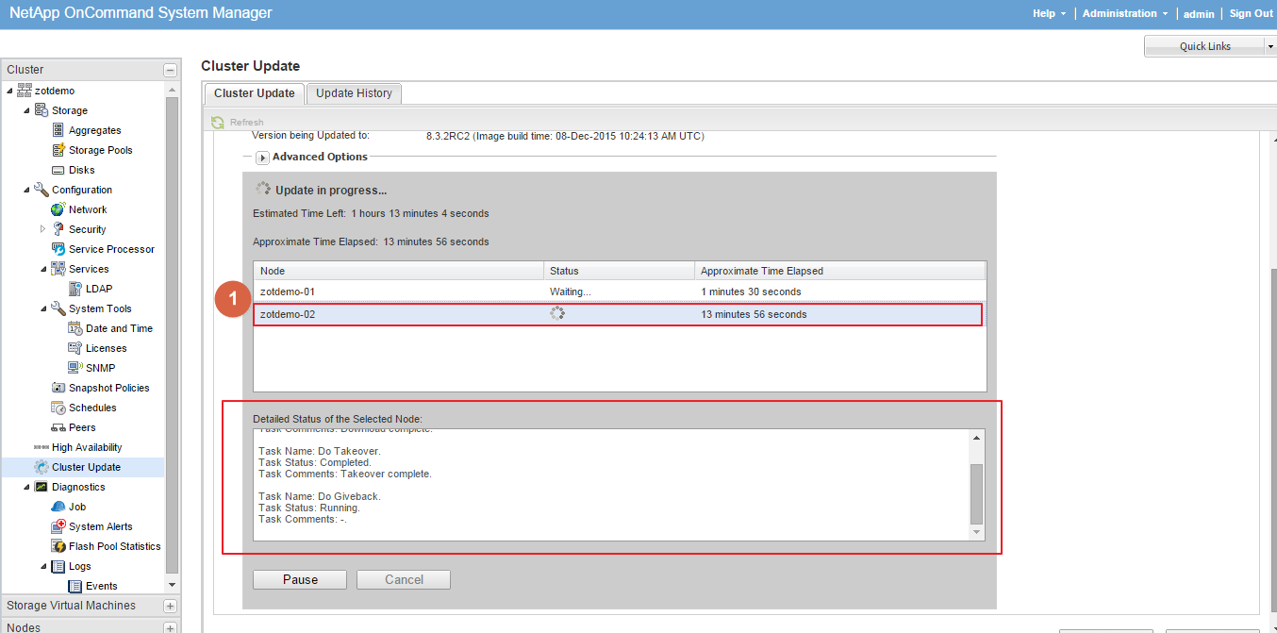This screenshot has width=1277, height=633.
Task: Expand the Security tree node
Action: click(x=43, y=229)
